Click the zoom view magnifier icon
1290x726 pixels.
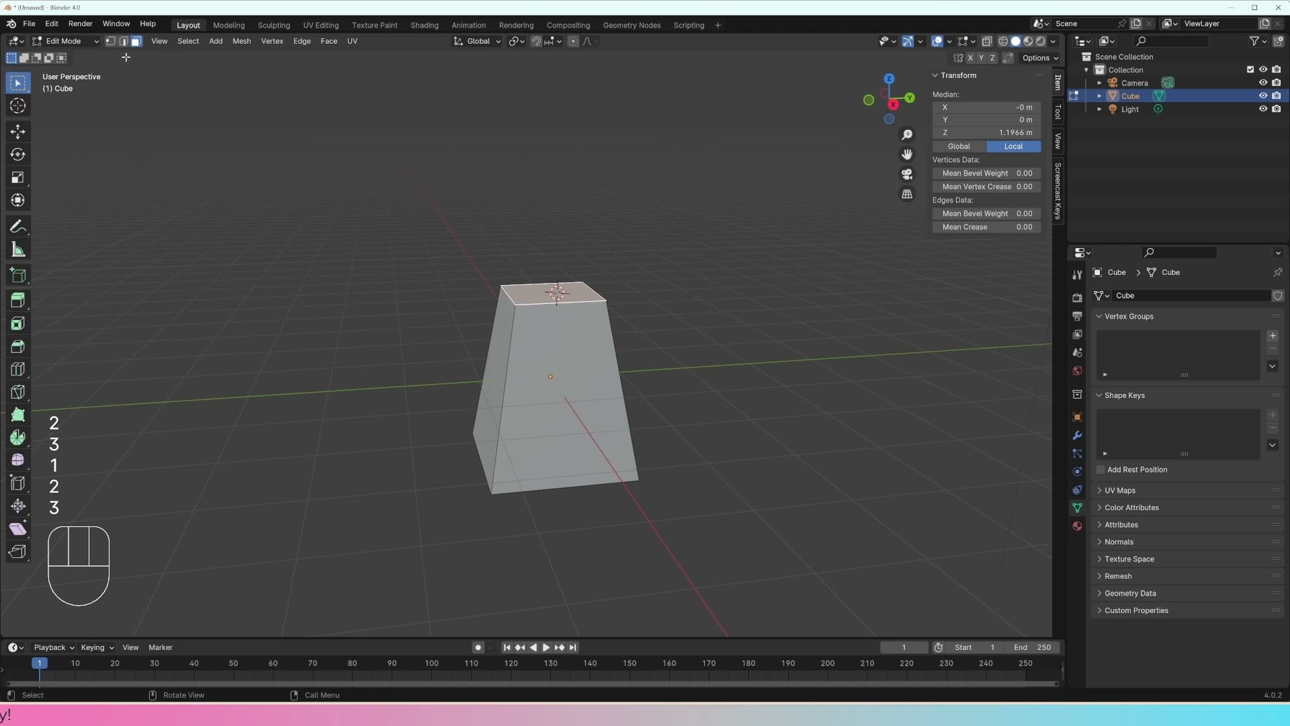tap(907, 135)
